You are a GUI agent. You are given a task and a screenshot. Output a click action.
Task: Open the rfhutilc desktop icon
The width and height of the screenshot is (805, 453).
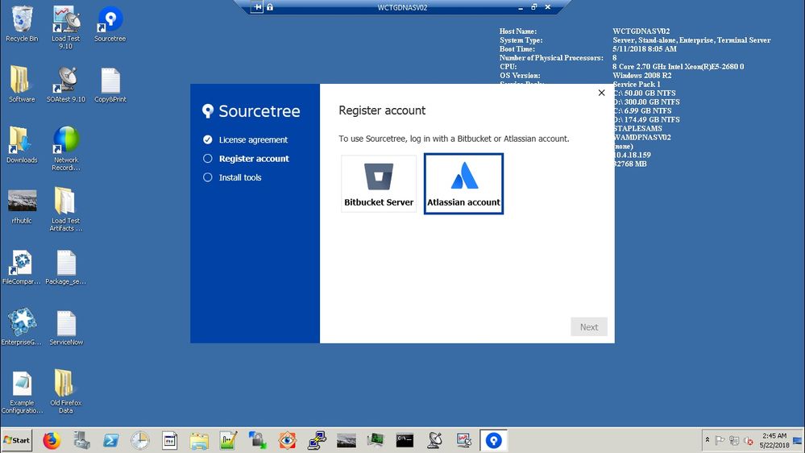[22, 206]
